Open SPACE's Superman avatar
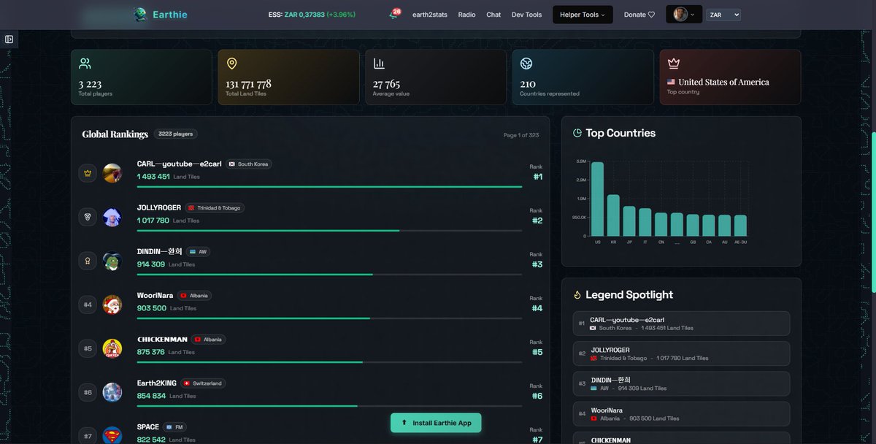Screen dimensions: 876x444 tap(112, 435)
